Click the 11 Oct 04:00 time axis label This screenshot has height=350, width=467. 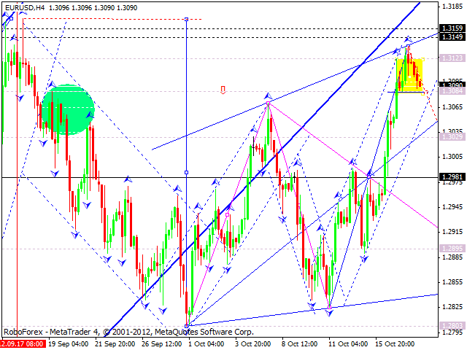350,343
